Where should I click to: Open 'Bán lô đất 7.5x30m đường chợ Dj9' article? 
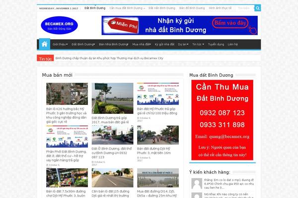click(x=66, y=194)
